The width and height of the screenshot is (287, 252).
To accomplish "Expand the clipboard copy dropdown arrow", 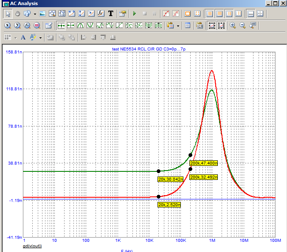I will 178,26.
